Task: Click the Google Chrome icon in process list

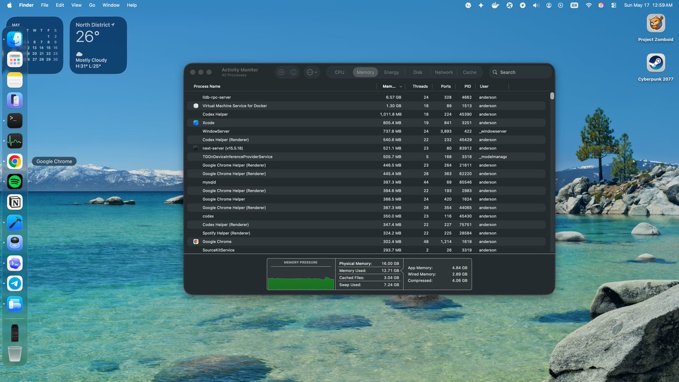Action: coord(196,242)
